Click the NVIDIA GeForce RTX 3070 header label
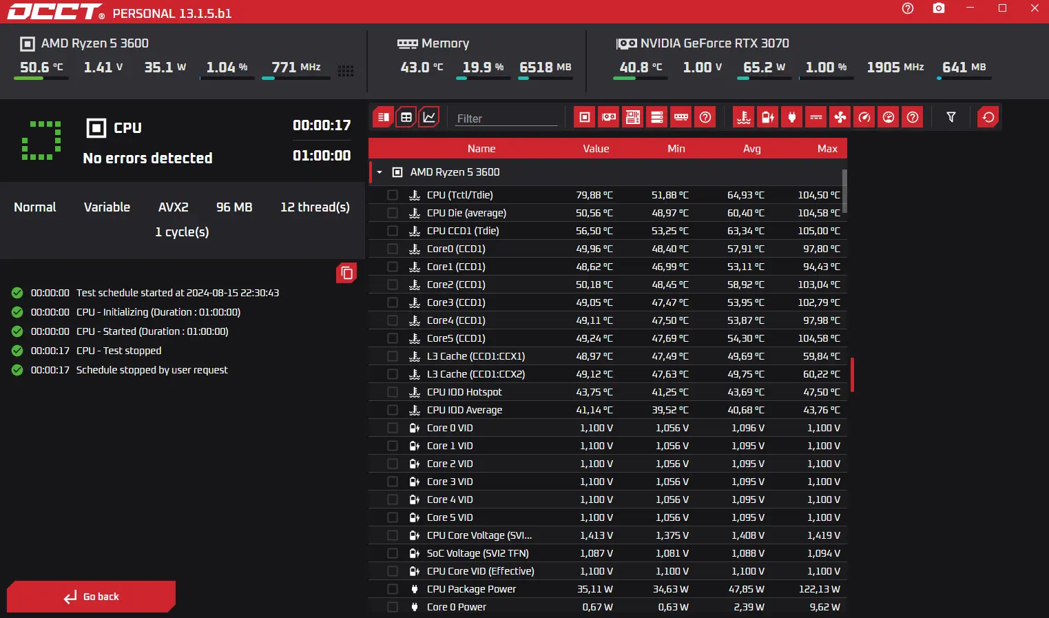Viewport: 1049px width, 618px height. 715,43
